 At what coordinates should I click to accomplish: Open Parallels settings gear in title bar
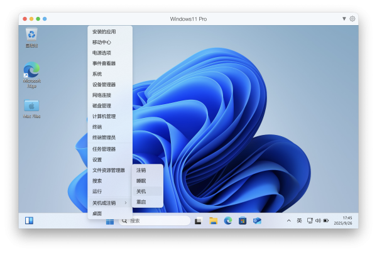click(352, 19)
